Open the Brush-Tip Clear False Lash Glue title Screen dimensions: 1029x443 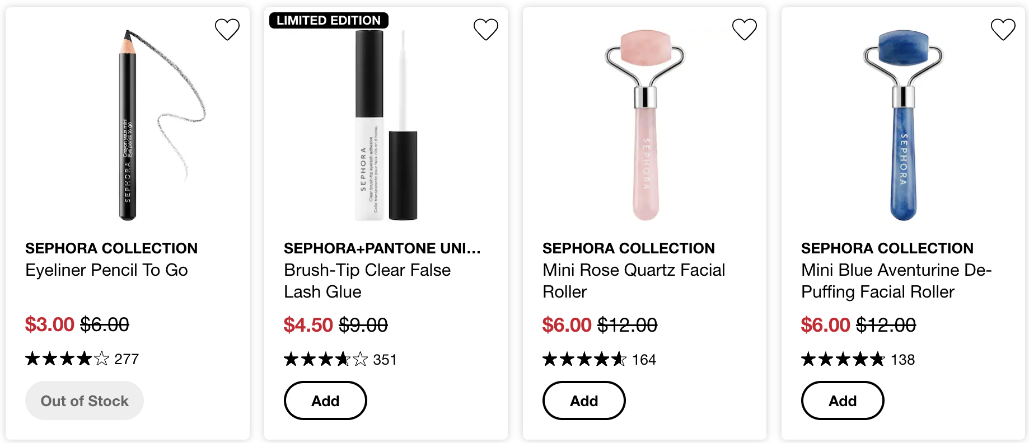(x=367, y=281)
